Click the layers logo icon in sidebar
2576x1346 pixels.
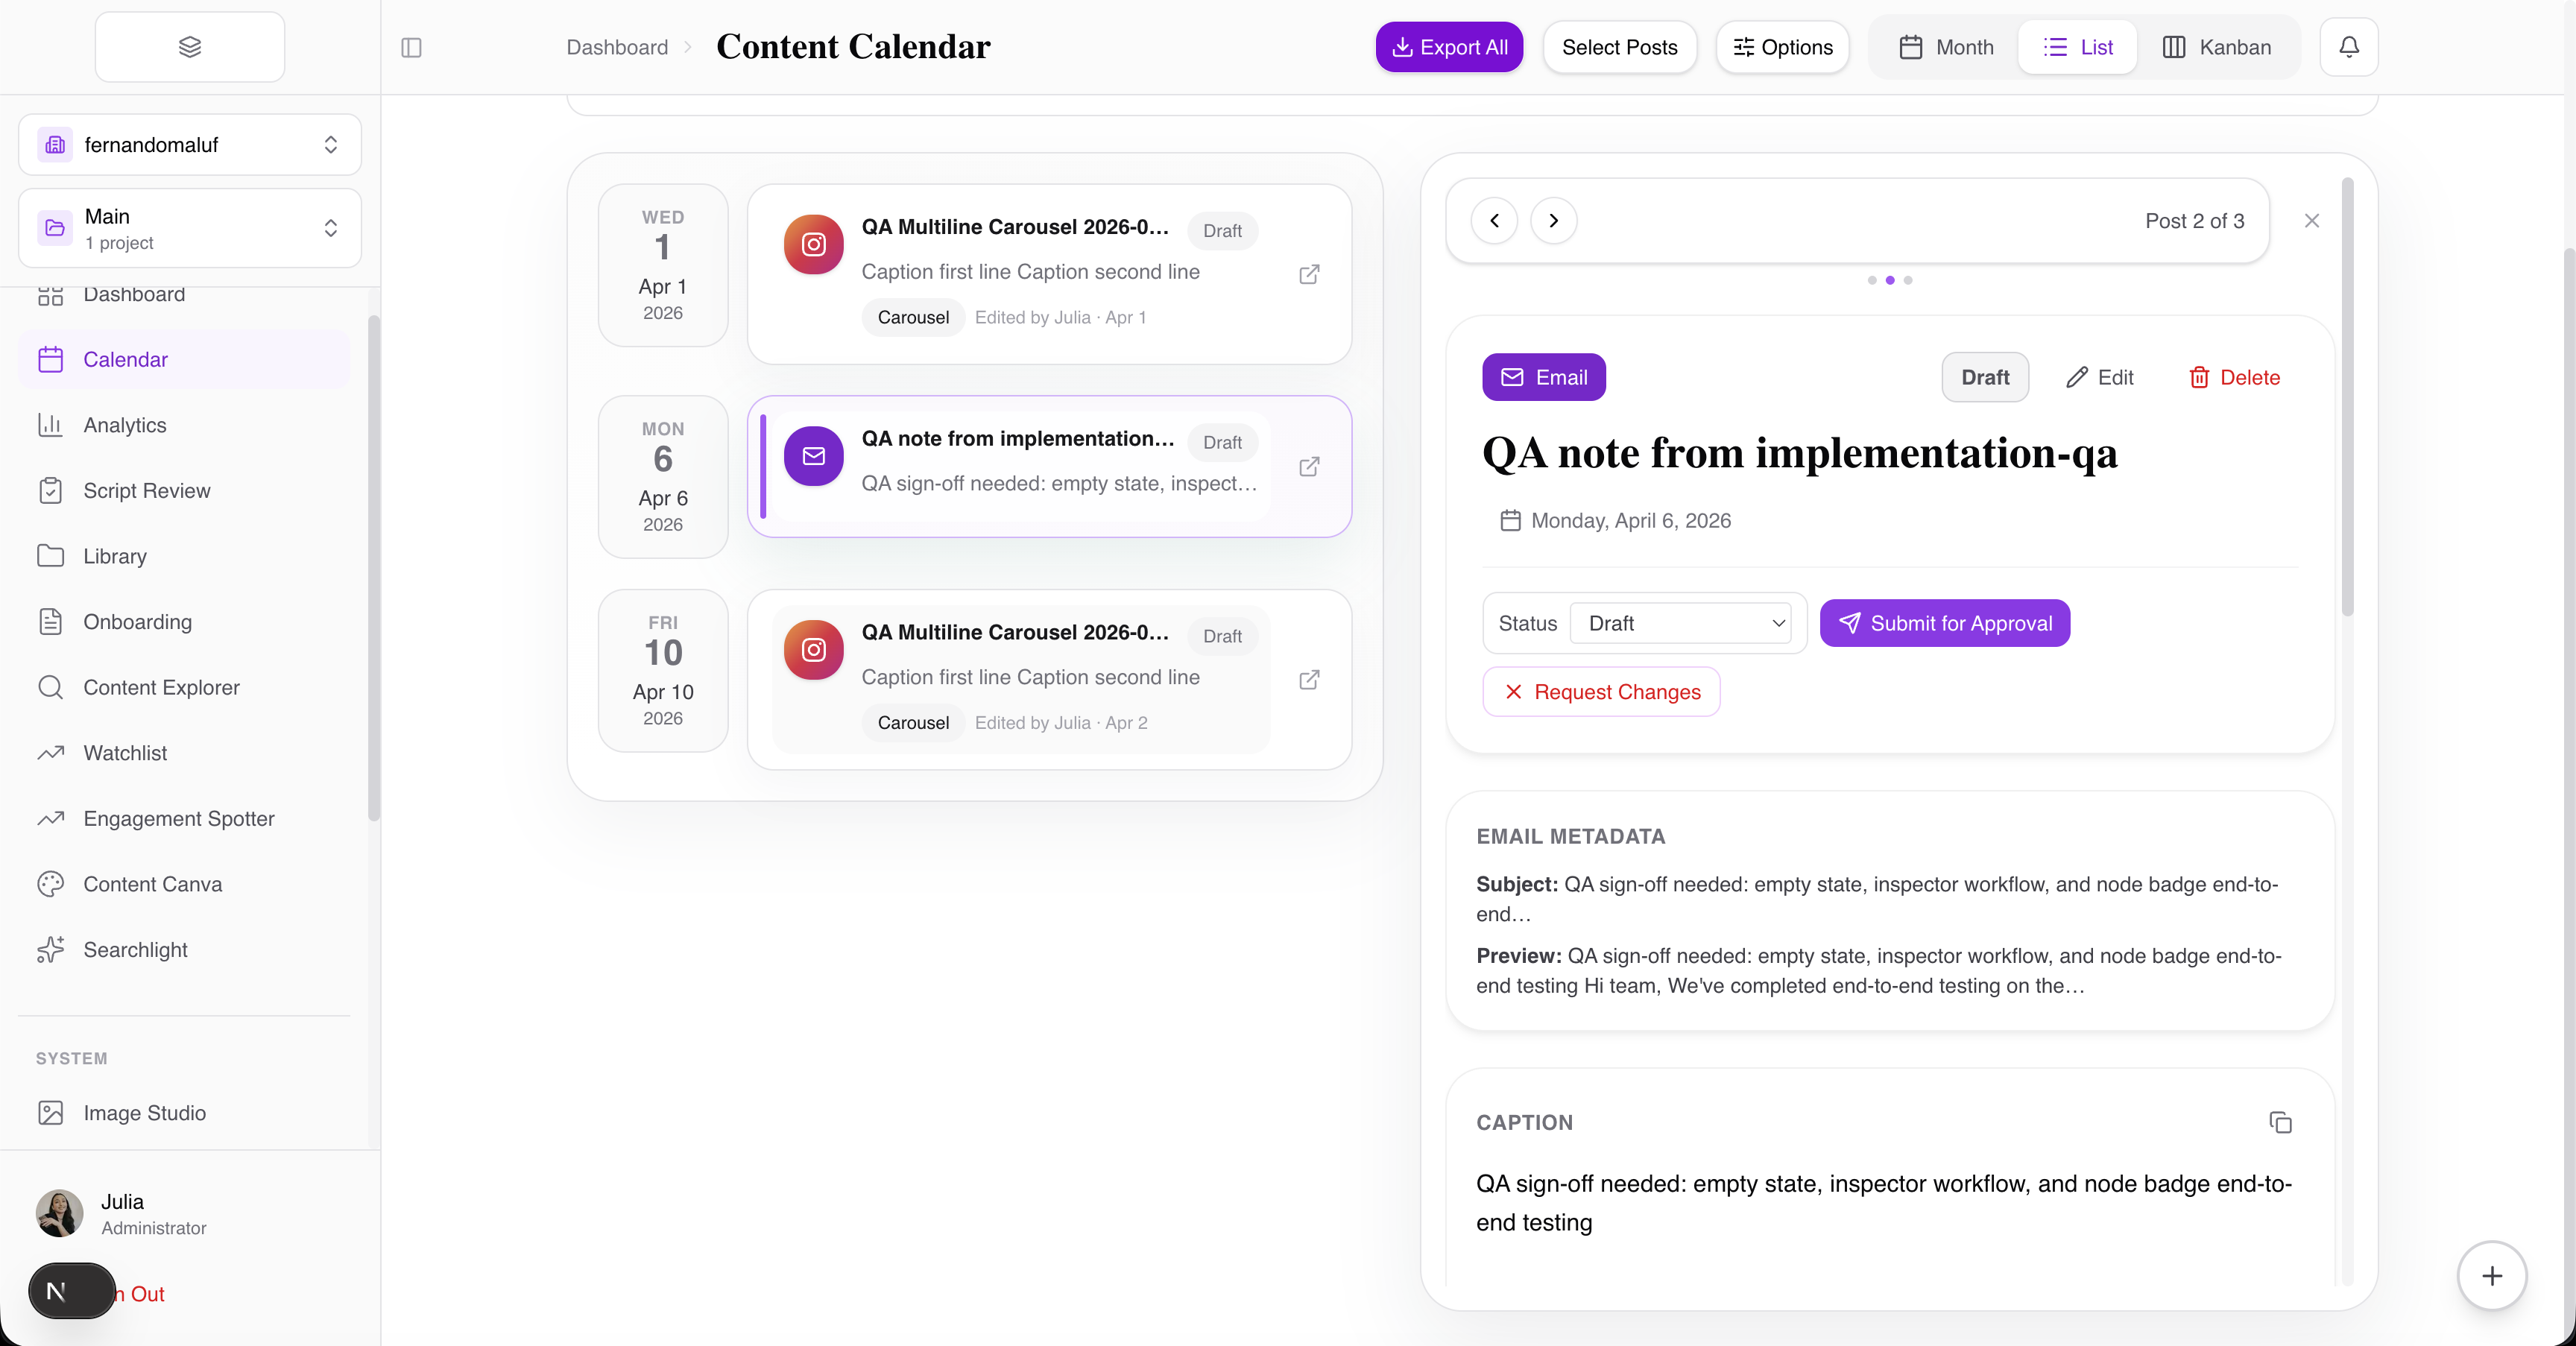click(x=190, y=47)
